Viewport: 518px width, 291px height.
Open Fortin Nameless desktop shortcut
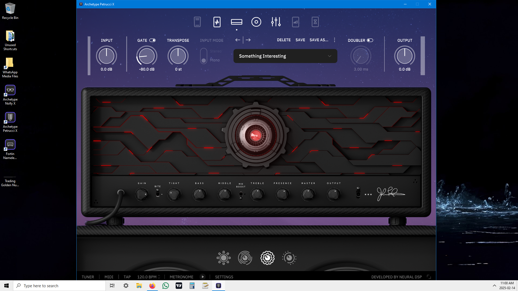[x=10, y=150]
